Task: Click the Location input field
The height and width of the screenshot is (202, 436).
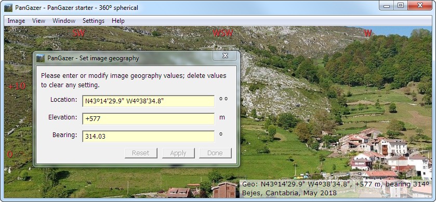Action: click(149, 101)
